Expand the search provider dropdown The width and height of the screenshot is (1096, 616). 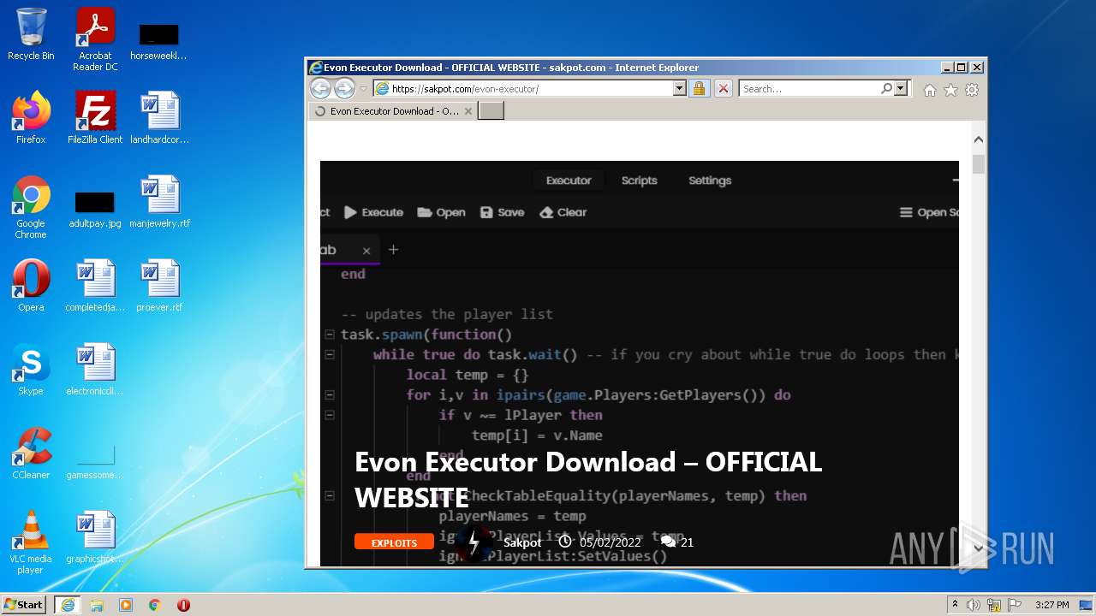(900, 88)
